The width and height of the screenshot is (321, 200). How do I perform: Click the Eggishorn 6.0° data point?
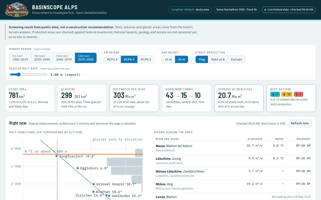pos(78,168)
